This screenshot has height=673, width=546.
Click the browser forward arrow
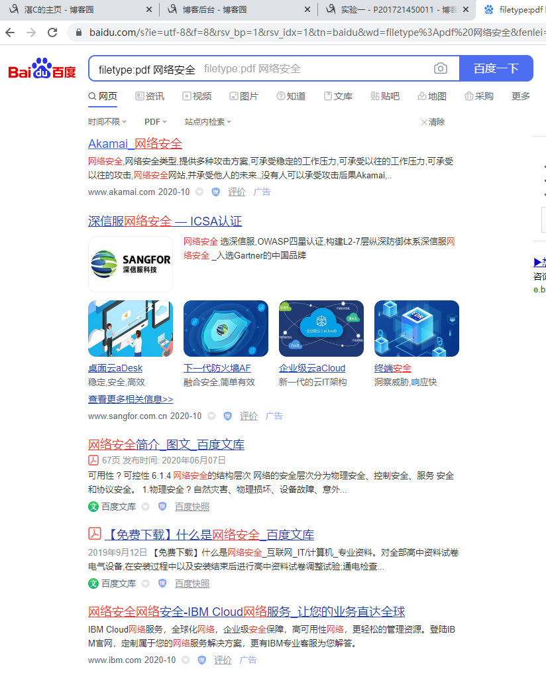(x=31, y=32)
